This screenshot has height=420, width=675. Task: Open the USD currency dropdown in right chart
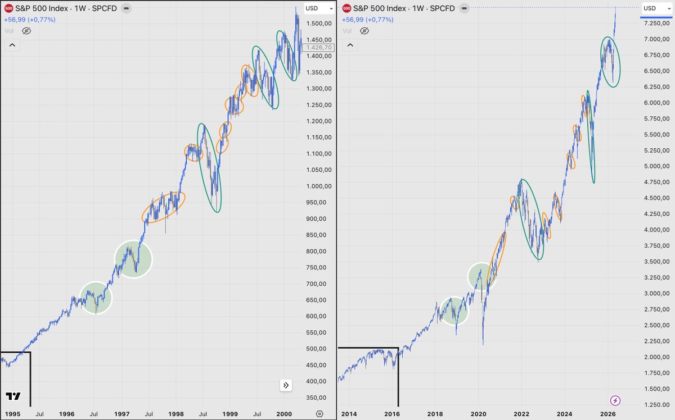(656, 8)
